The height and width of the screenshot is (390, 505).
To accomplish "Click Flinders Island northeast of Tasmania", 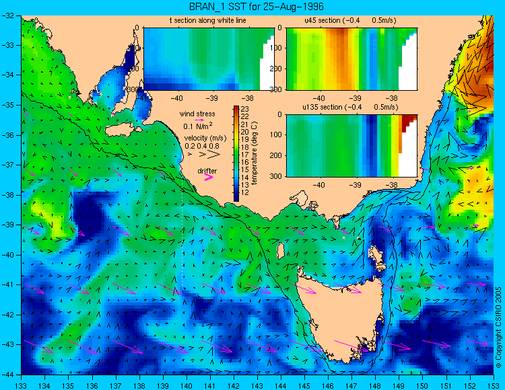I will 377,256.
